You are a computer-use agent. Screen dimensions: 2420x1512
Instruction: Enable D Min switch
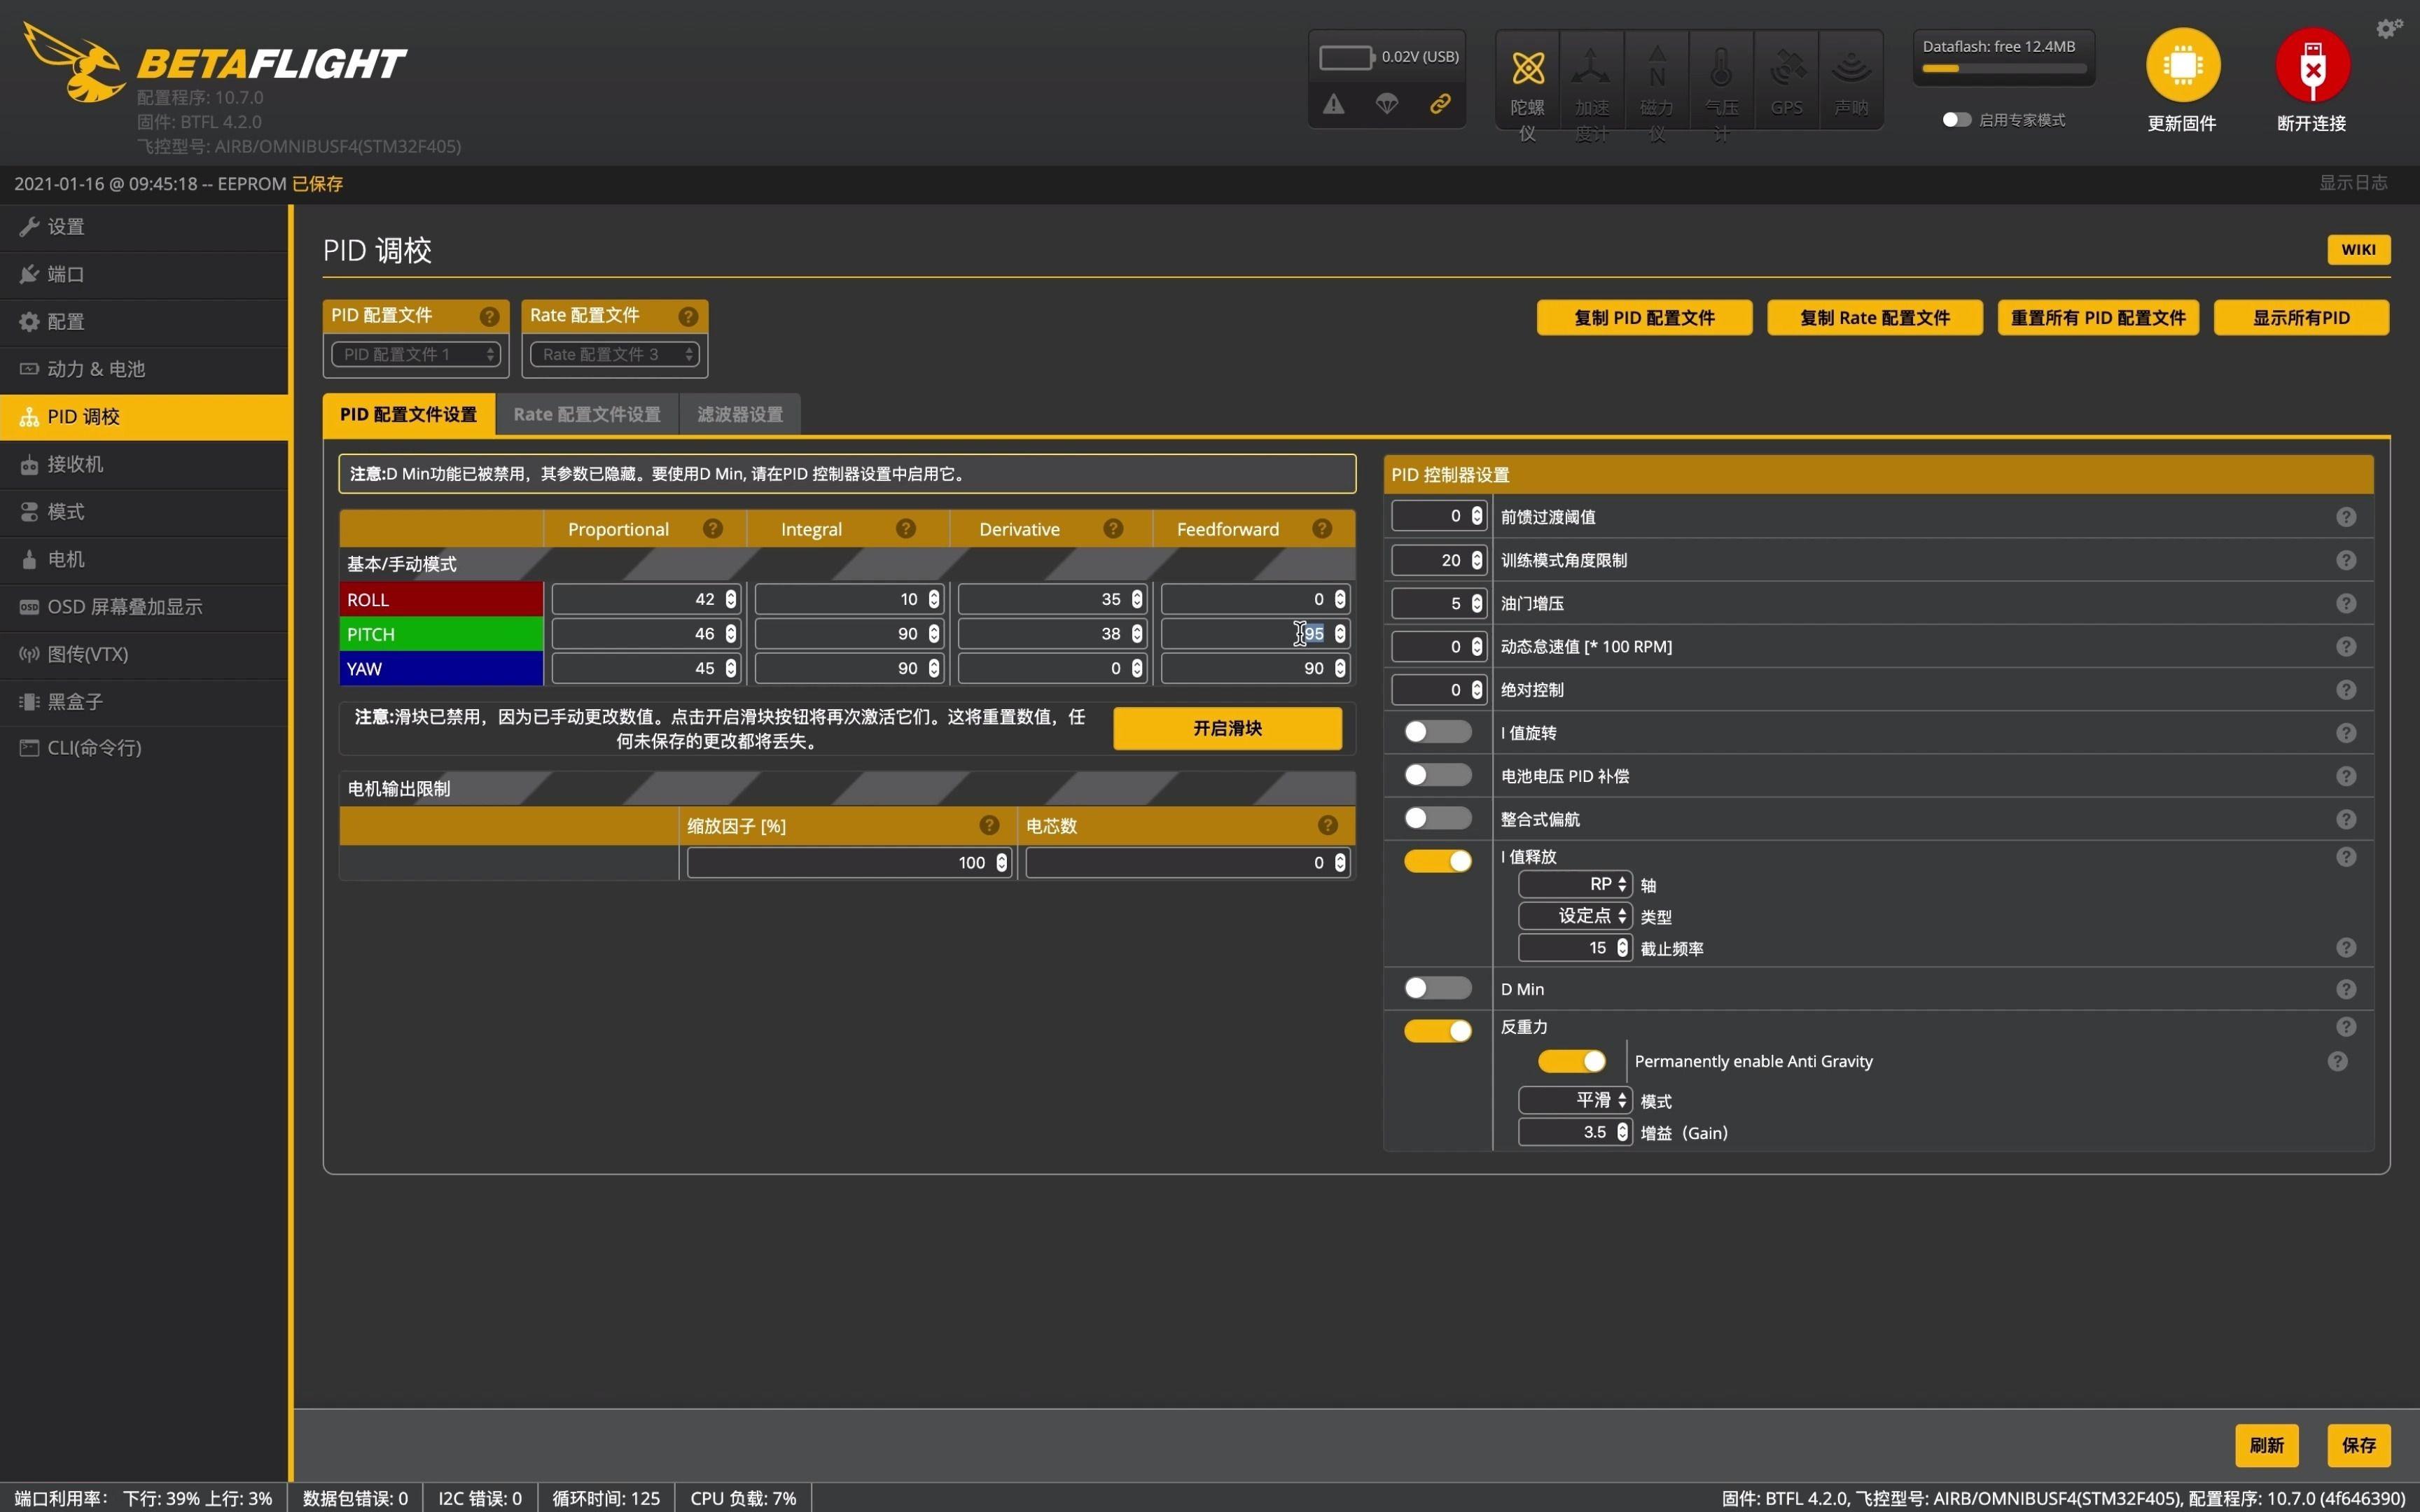point(1438,988)
